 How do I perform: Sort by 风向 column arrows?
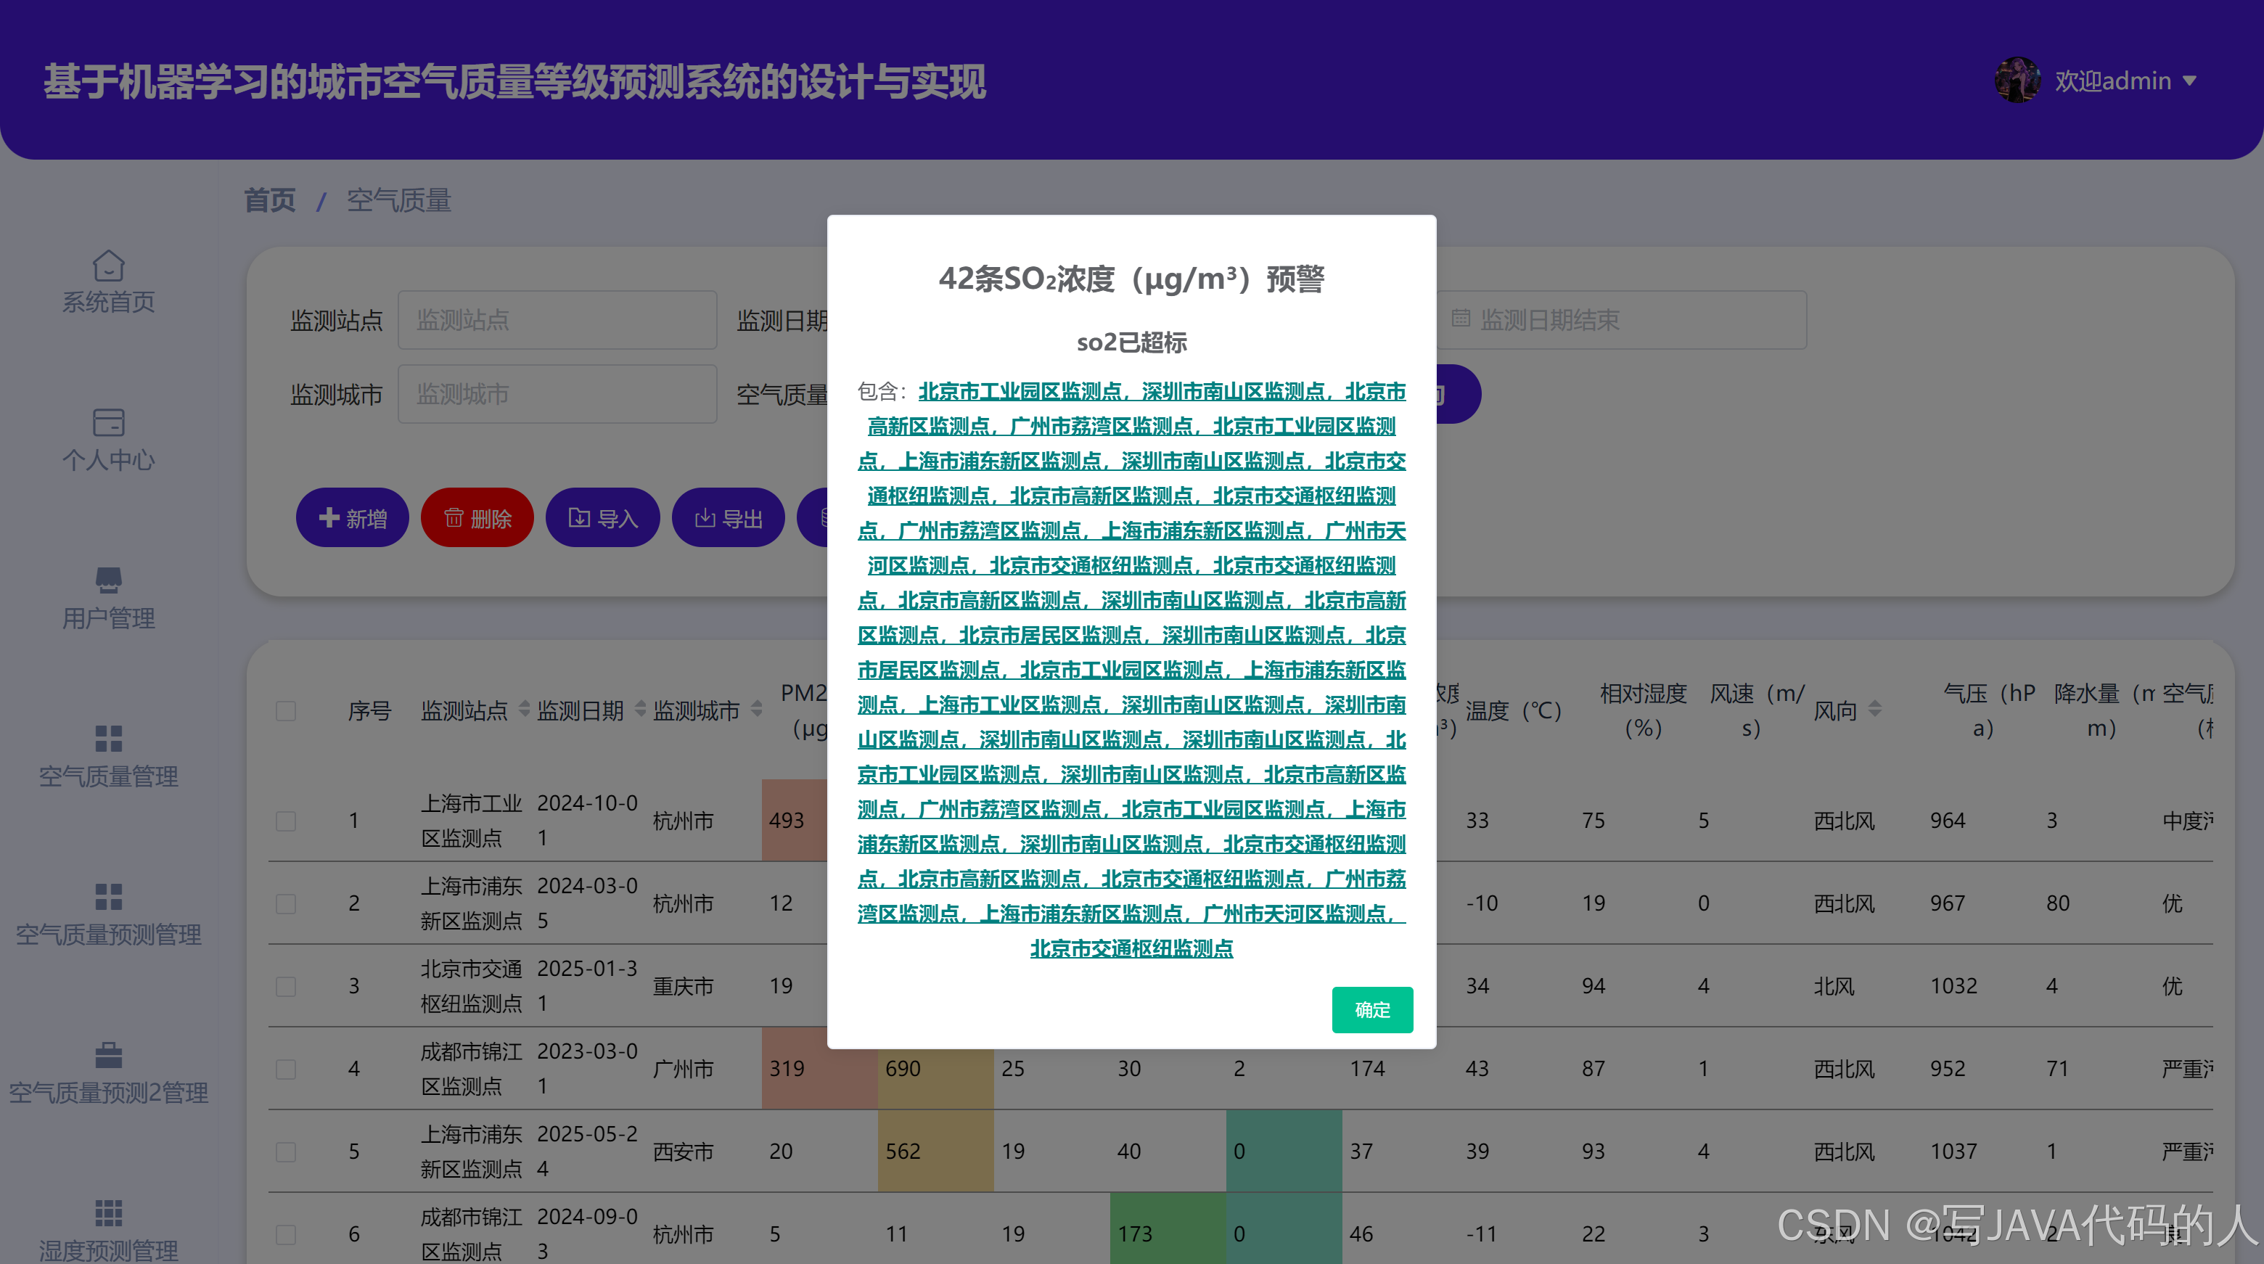1874,708
